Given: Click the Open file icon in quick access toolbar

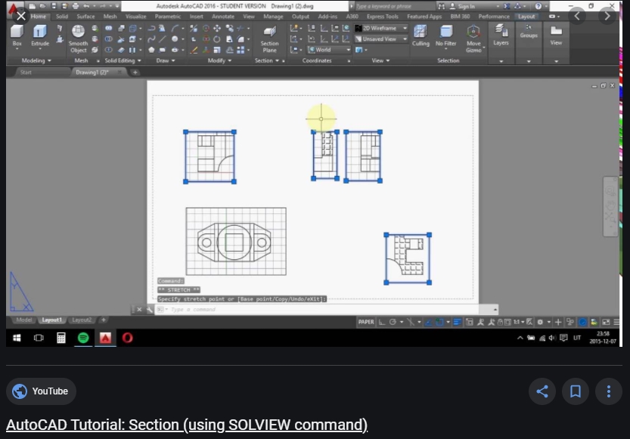Looking at the screenshot, I should click(42, 6).
